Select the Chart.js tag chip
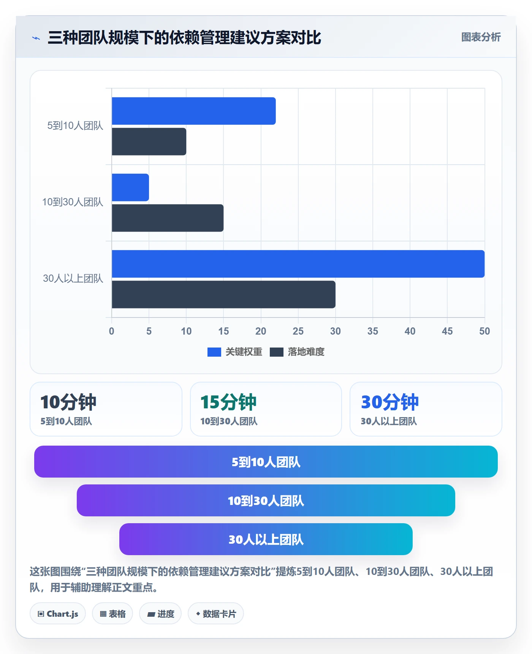Image resolution: width=532 pixels, height=654 pixels. coord(58,614)
